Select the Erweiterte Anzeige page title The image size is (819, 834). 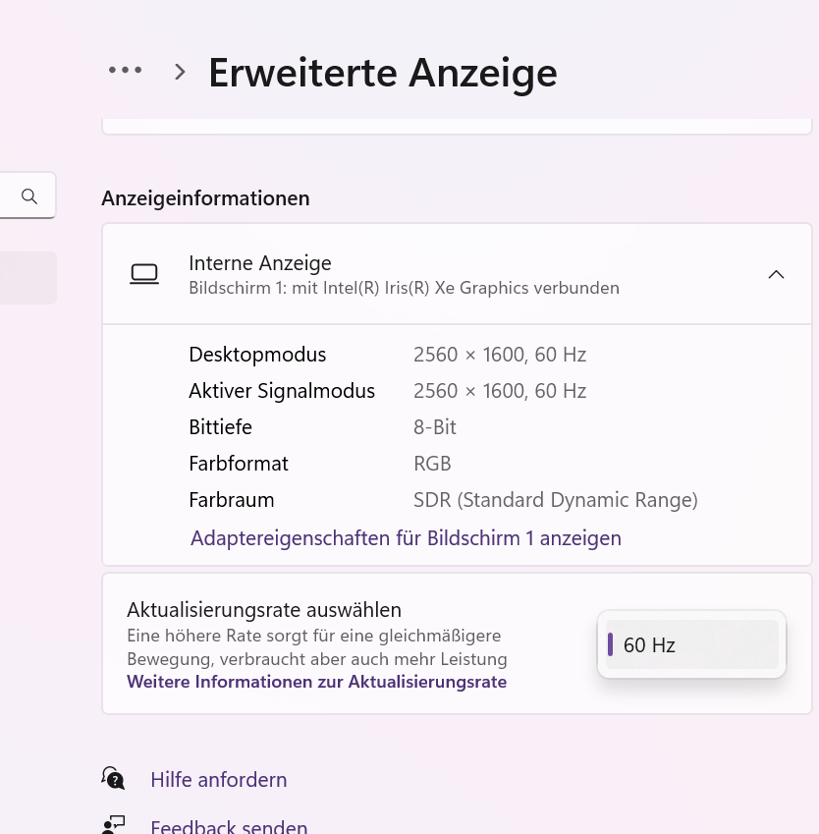(x=382, y=71)
